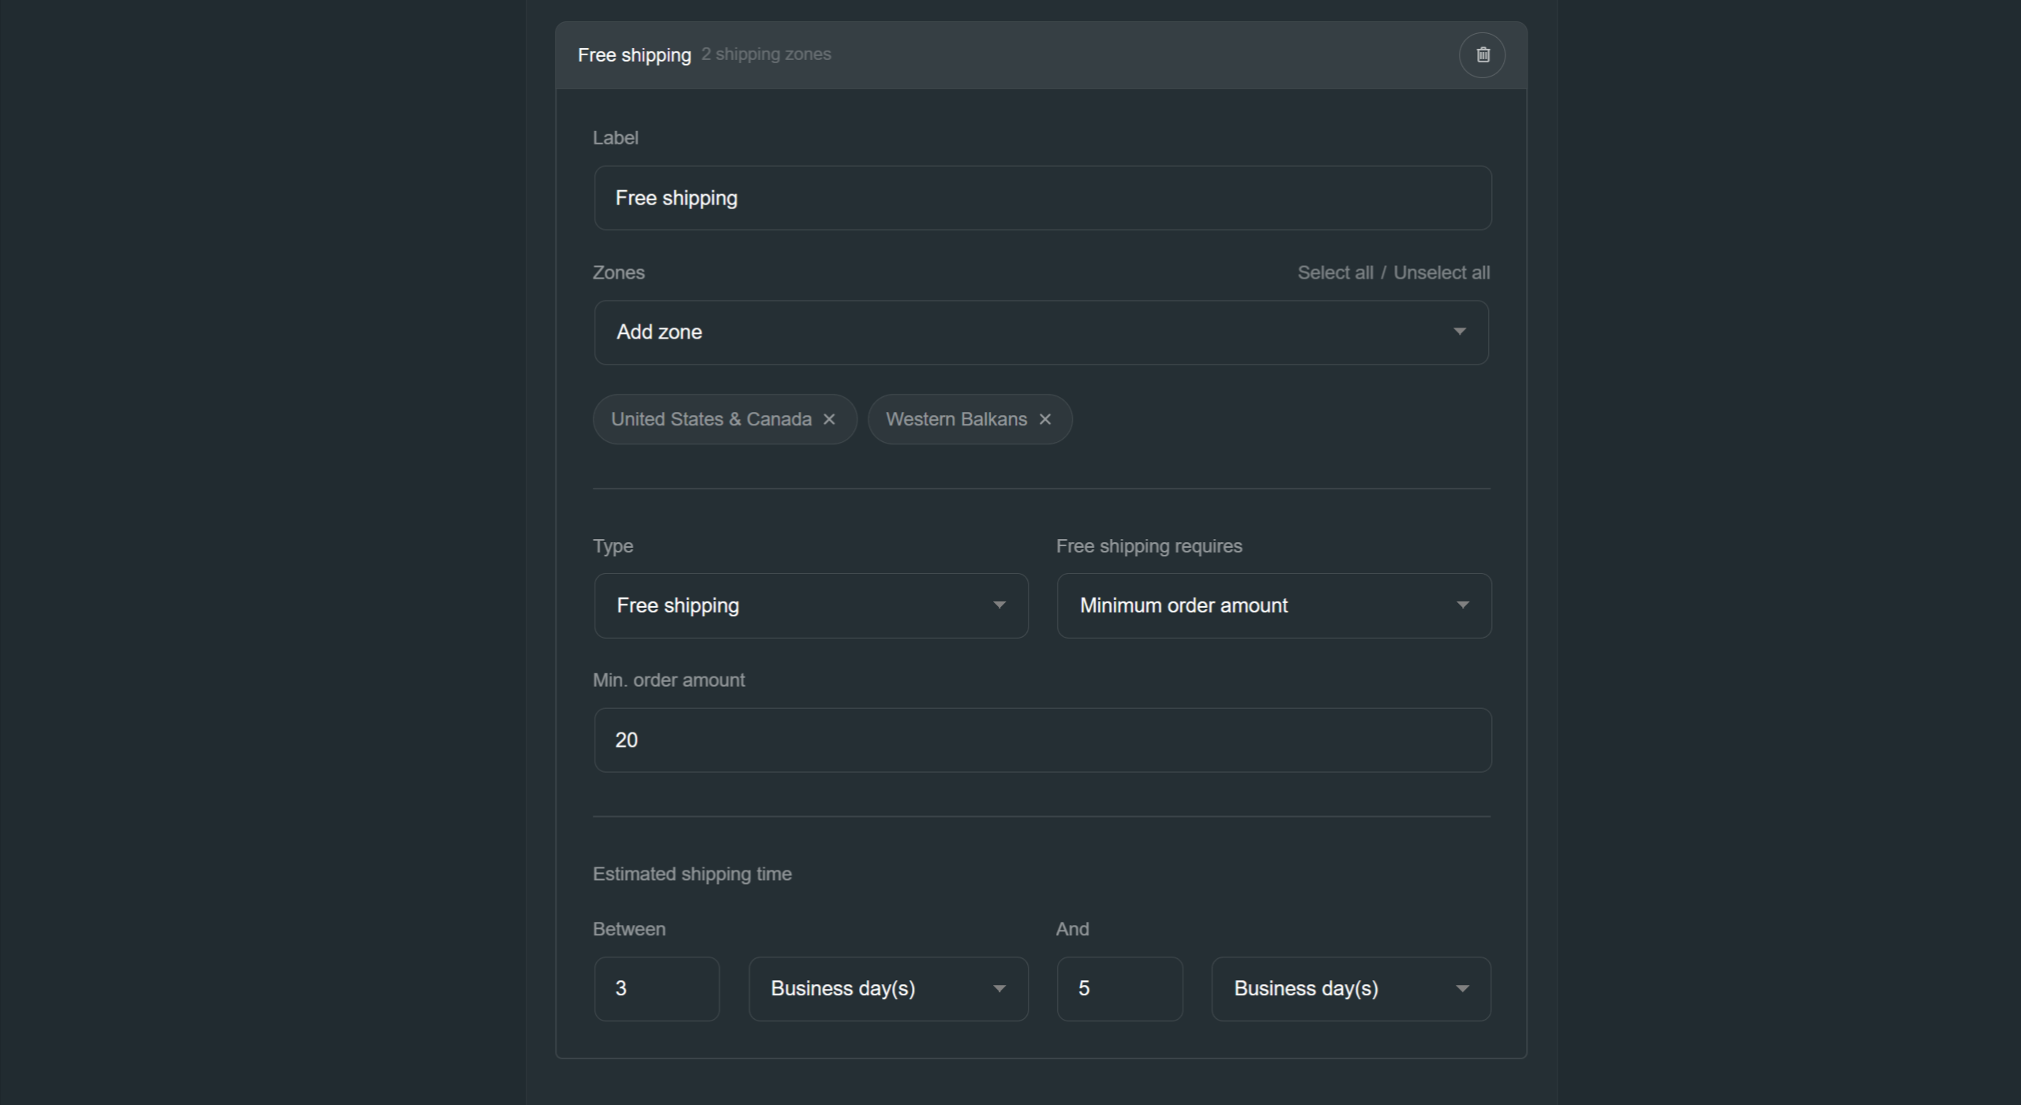This screenshot has width=2021, height=1105.
Task: Click the United States & Canada chip label
Action: [x=711, y=419]
